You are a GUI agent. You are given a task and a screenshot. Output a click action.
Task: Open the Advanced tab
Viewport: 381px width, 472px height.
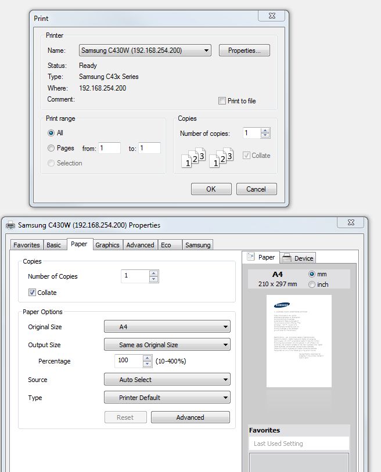pyautogui.click(x=140, y=245)
